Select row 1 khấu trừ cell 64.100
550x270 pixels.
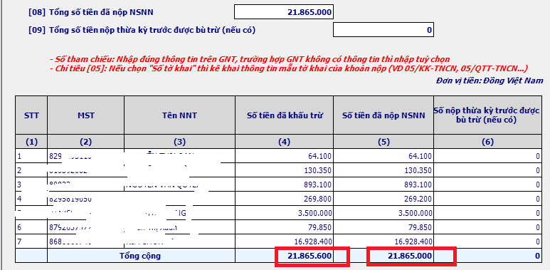285,156
